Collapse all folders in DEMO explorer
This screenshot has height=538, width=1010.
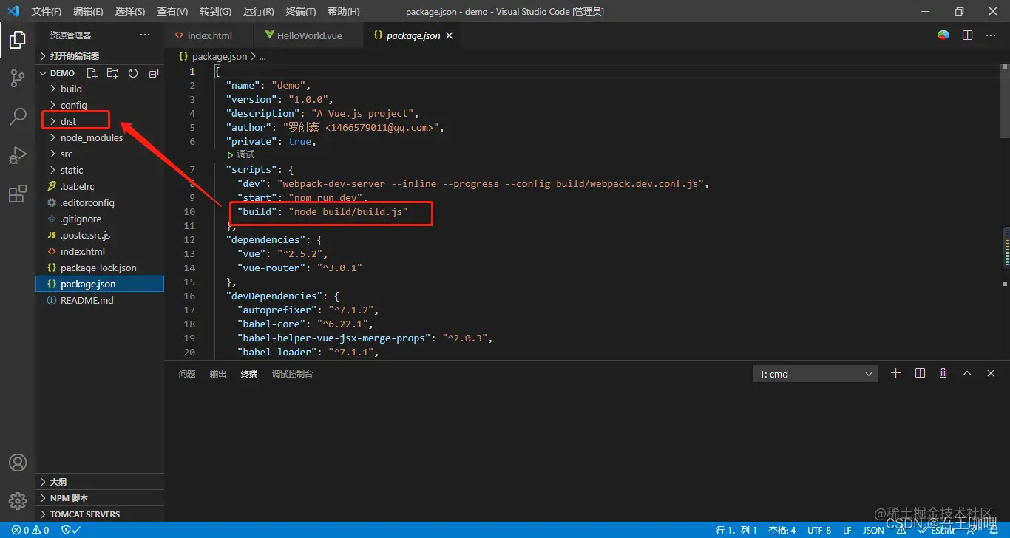(154, 73)
